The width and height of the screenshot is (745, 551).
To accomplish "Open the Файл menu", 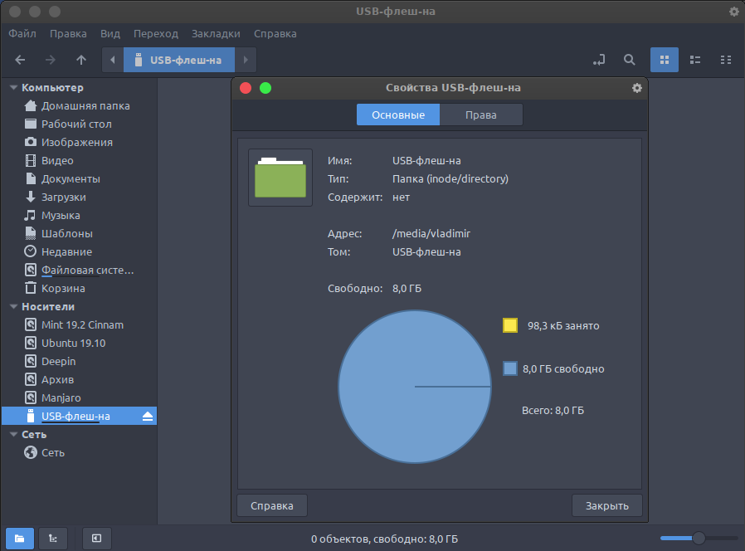I will (x=22, y=34).
